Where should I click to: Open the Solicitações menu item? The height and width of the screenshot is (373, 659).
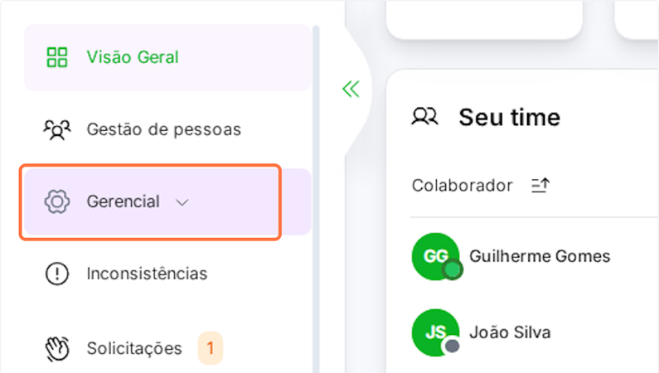click(133, 348)
